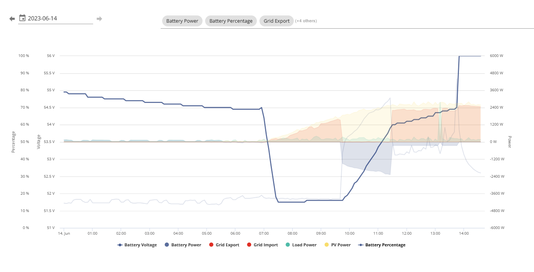Viewport: 534px width, 272px height.
Task: Hide Battery Percentage line via legend entry
Action: coord(382,245)
